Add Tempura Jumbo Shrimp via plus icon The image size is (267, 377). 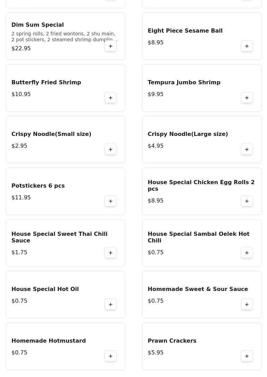247,98
